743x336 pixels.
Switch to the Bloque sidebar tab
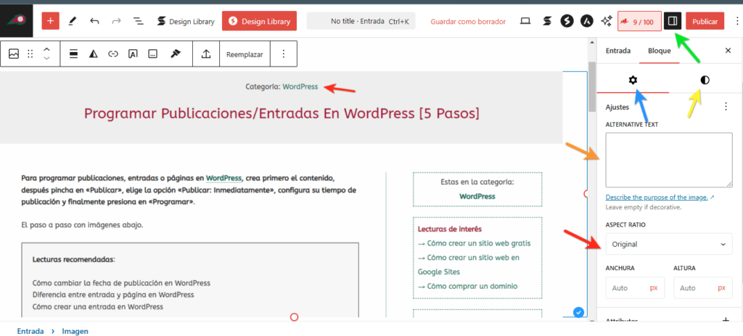pos(659,51)
